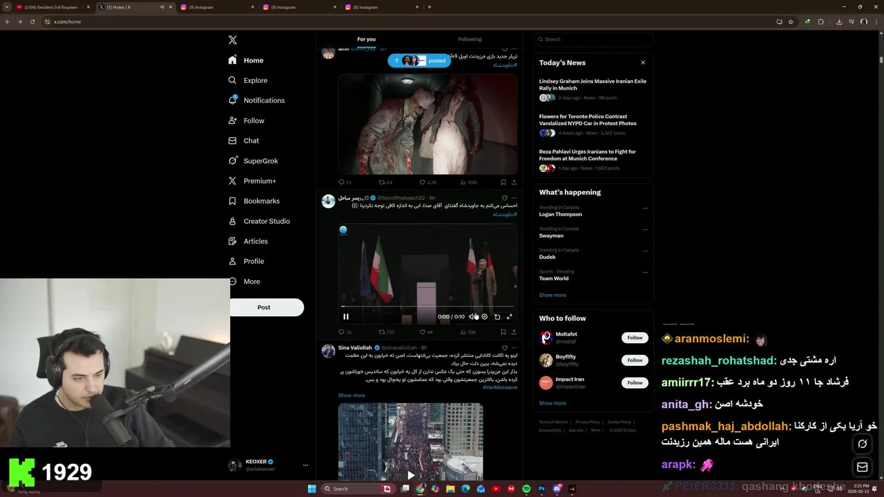Follow the Impact Iran account
The height and width of the screenshot is (497, 884).
tap(635, 382)
